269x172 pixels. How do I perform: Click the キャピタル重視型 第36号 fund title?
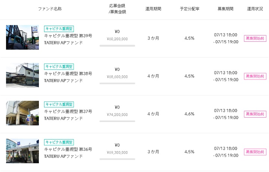pos(68,149)
